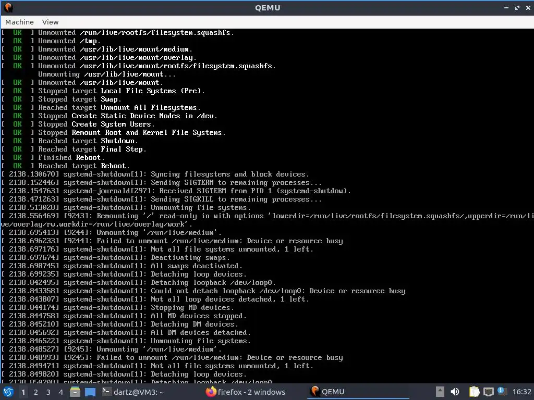Click the 'Unmounted /tmp.' console line
534x400 pixels.
point(51,41)
